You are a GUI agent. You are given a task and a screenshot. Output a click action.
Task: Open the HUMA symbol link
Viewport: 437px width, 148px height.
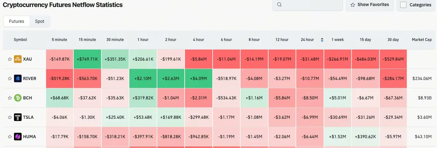click(x=29, y=137)
